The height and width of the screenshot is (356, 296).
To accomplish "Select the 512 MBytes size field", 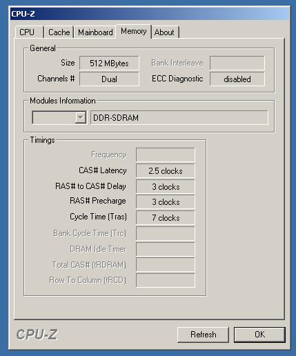I will click(109, 63).
